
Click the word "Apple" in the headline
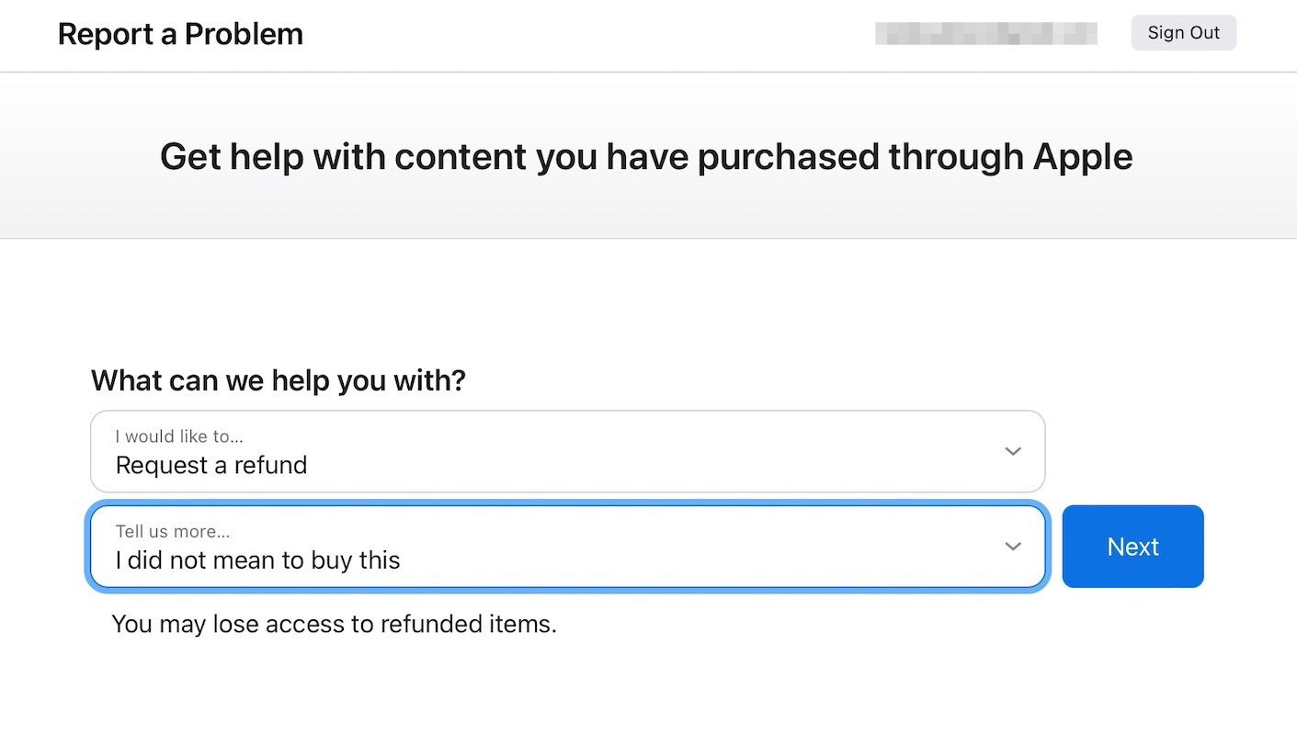pyautogui.click(x=1082, y=156)
